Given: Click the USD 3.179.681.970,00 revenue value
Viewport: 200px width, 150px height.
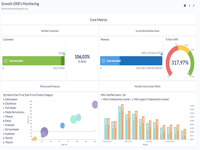Looking at the screenshot, I should [x=152, y=53].
